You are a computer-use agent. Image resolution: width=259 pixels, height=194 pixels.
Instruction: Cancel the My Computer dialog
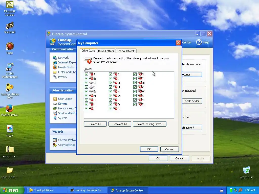(x=169, y=149)
